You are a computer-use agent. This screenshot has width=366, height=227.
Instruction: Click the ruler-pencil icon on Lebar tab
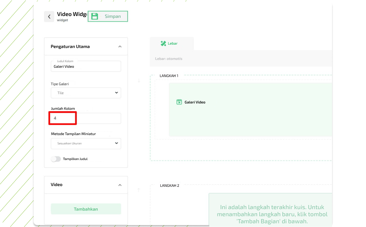point(163,44)
